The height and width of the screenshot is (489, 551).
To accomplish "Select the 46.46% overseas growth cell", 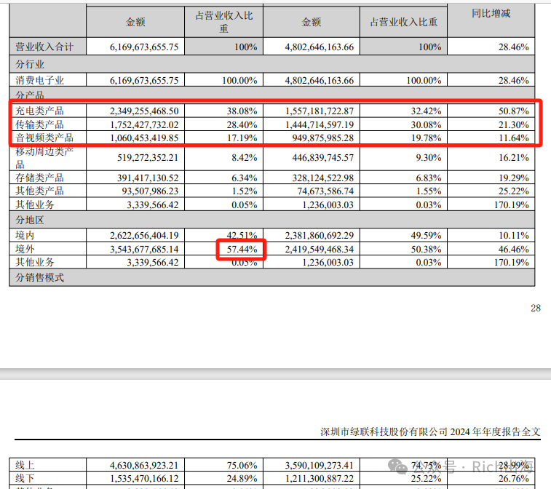I will 514,250.
